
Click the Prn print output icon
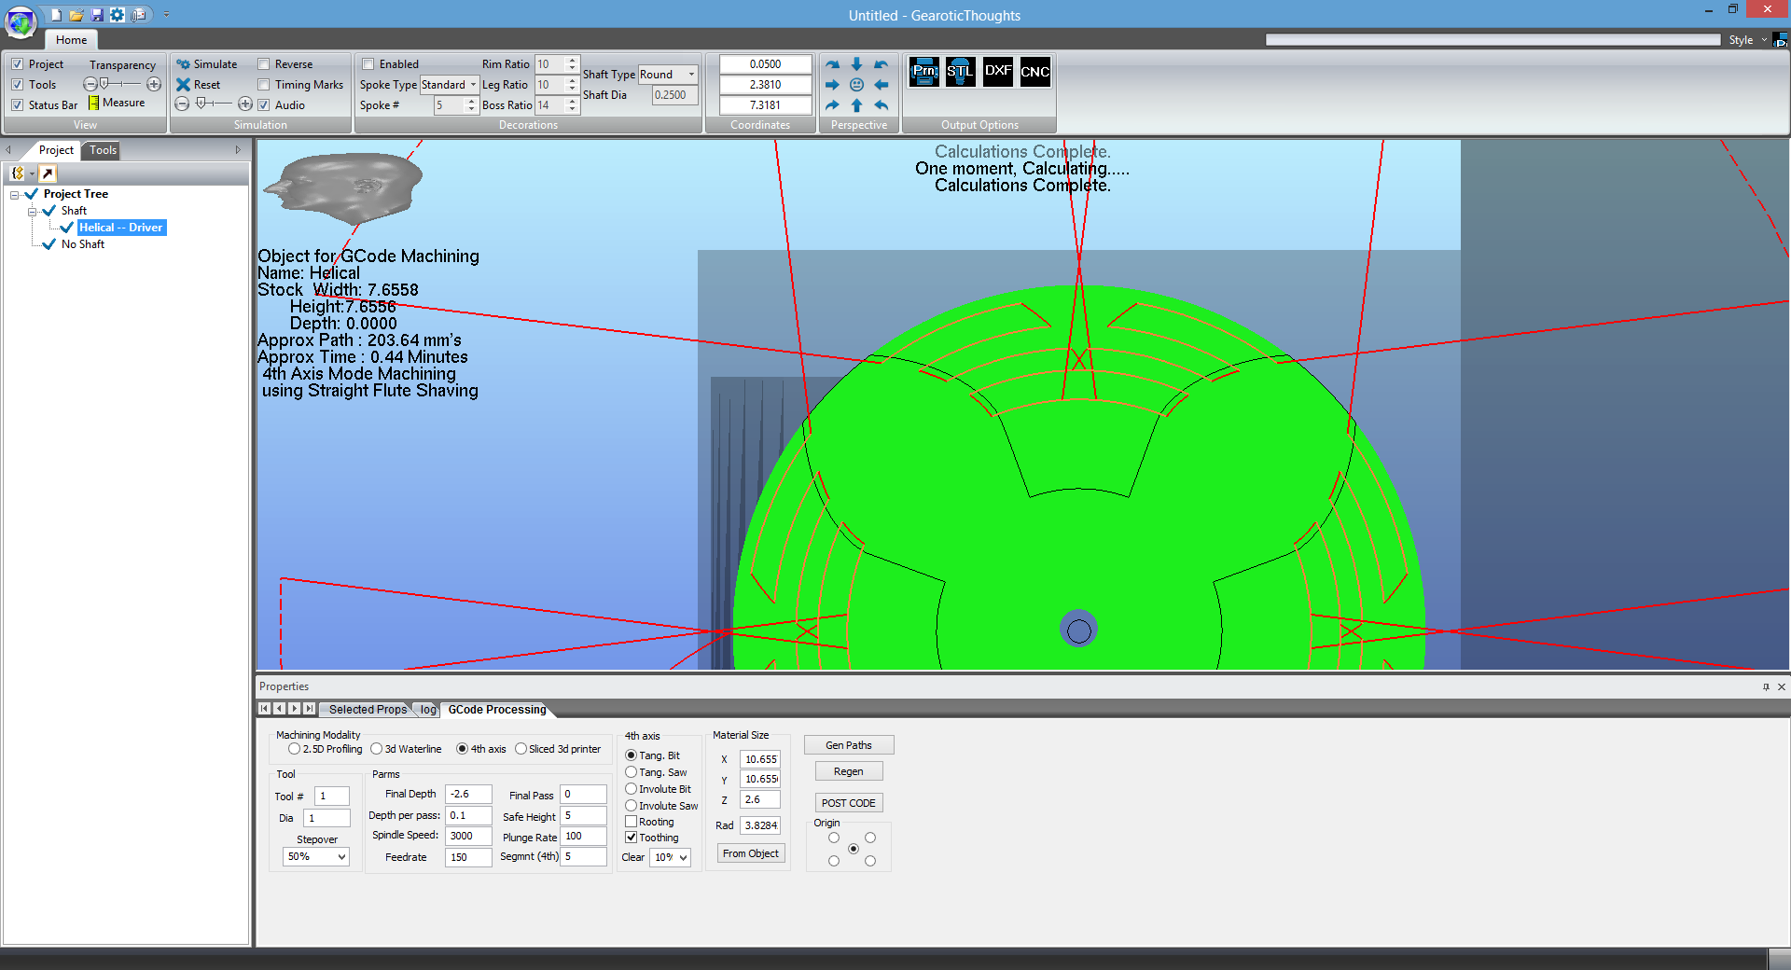coord(923,72)
